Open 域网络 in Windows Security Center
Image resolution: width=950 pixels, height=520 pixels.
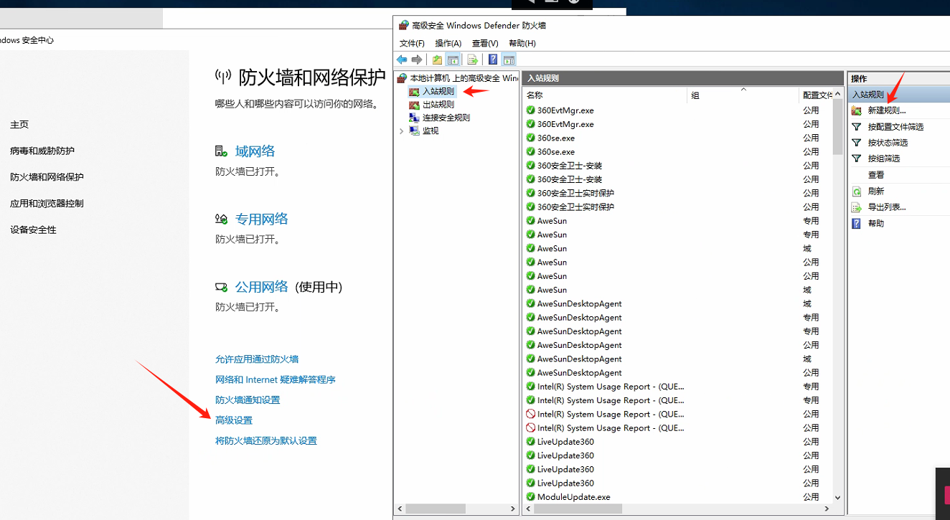255,151
